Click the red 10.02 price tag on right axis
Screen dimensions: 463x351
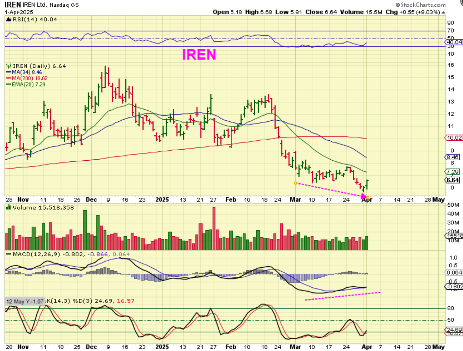pos(454,138)
